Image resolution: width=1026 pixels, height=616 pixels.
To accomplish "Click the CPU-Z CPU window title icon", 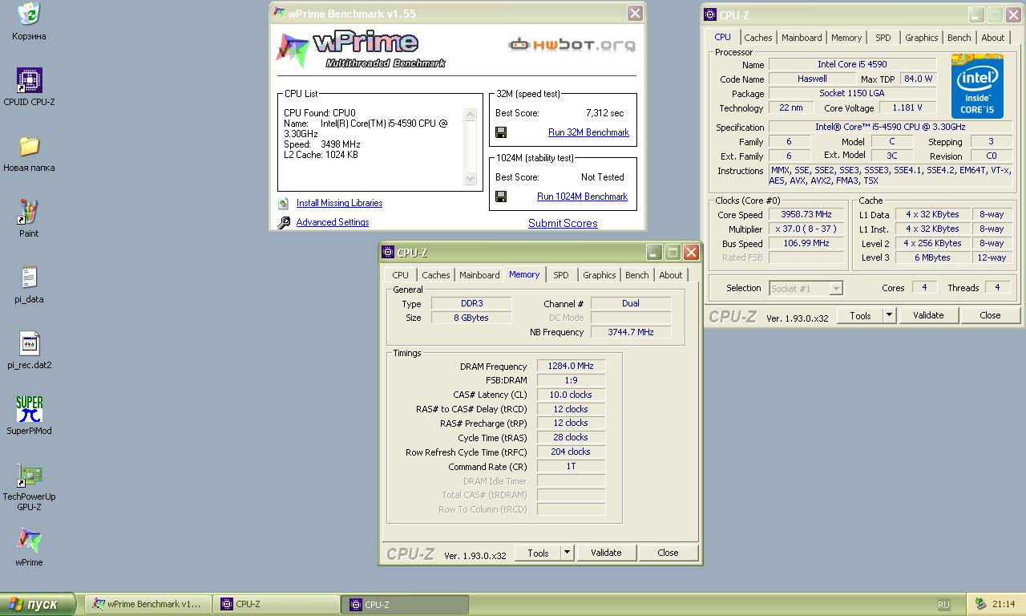I will 710,14.
